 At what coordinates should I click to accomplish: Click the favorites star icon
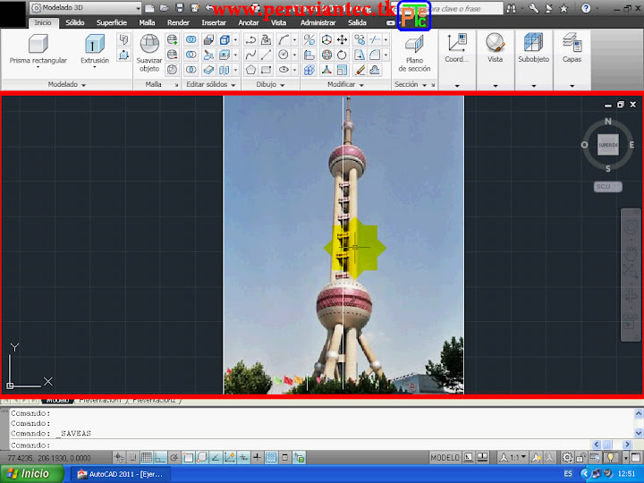click(563, 8)
